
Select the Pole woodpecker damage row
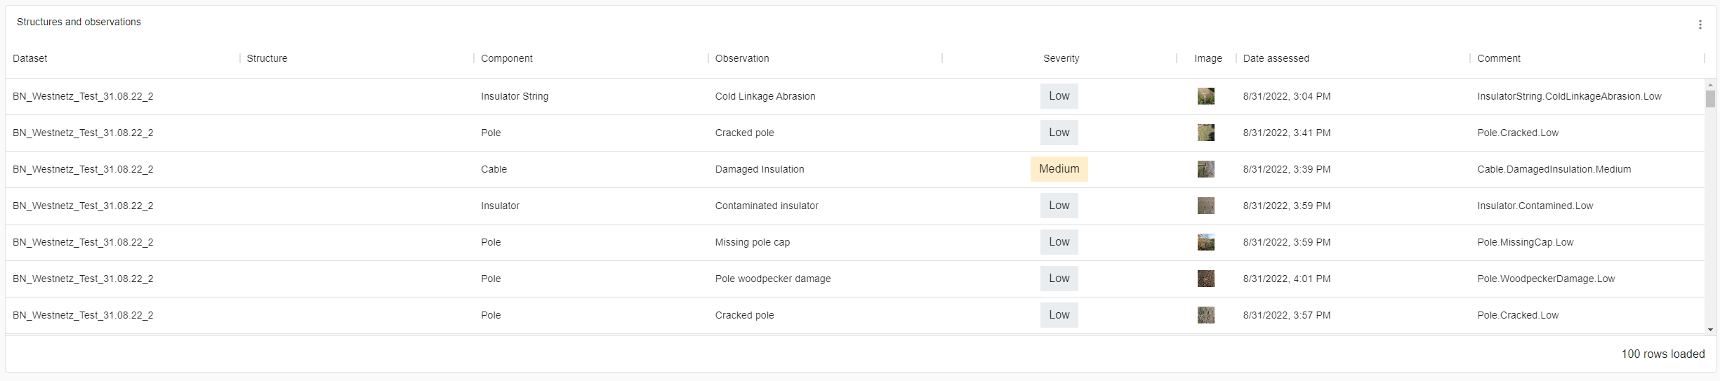(x=772, y=279)
